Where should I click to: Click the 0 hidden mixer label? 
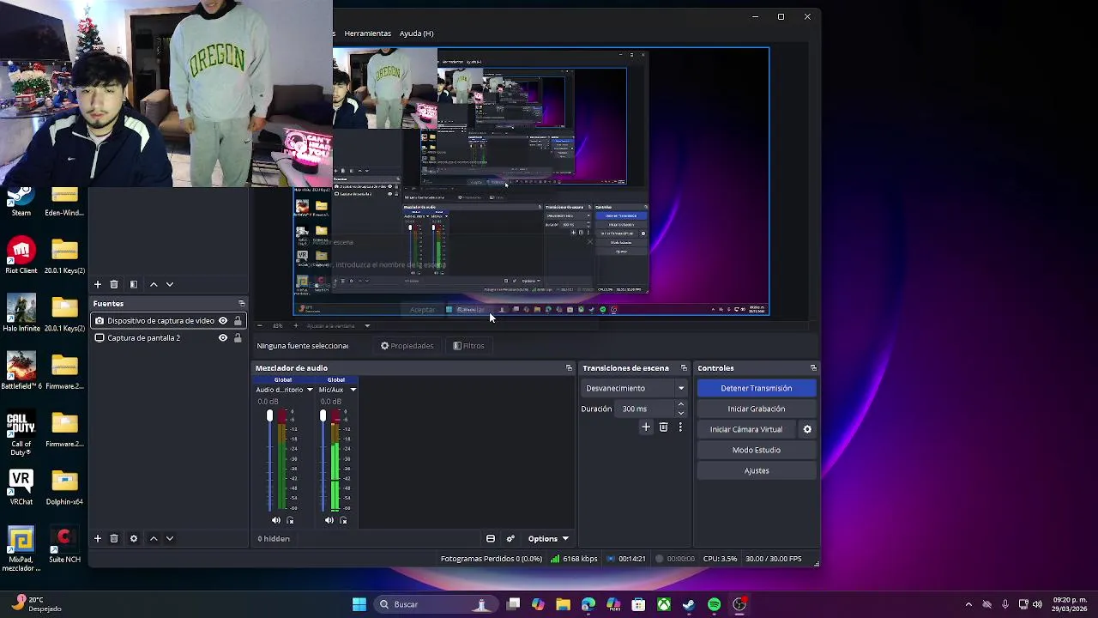pos(274,539)
